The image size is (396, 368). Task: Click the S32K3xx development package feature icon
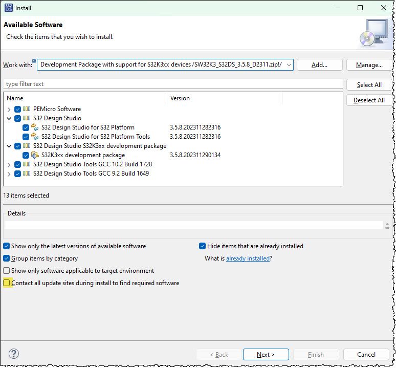(x=35, y=155)
